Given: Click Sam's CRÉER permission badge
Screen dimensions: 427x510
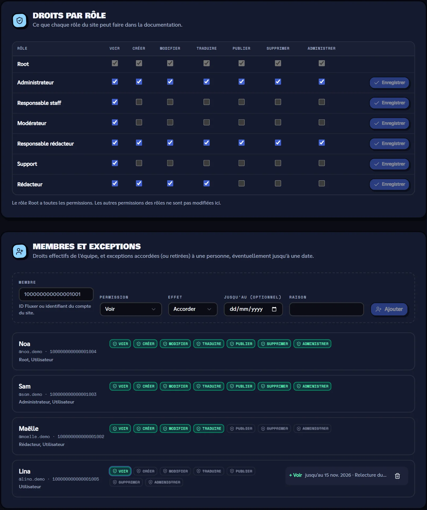Looking at the screenshot, I should point(145,386).
